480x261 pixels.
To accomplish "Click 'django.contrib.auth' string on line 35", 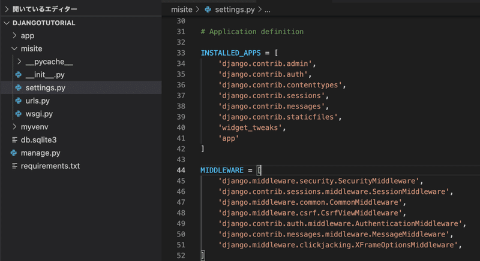I will click(263, 74).
